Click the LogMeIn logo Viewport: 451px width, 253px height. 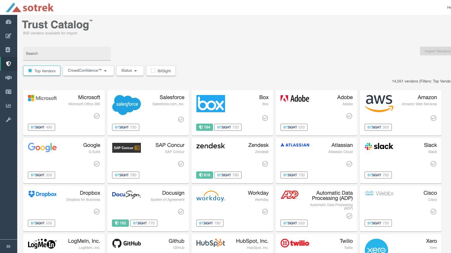point(42,244)
